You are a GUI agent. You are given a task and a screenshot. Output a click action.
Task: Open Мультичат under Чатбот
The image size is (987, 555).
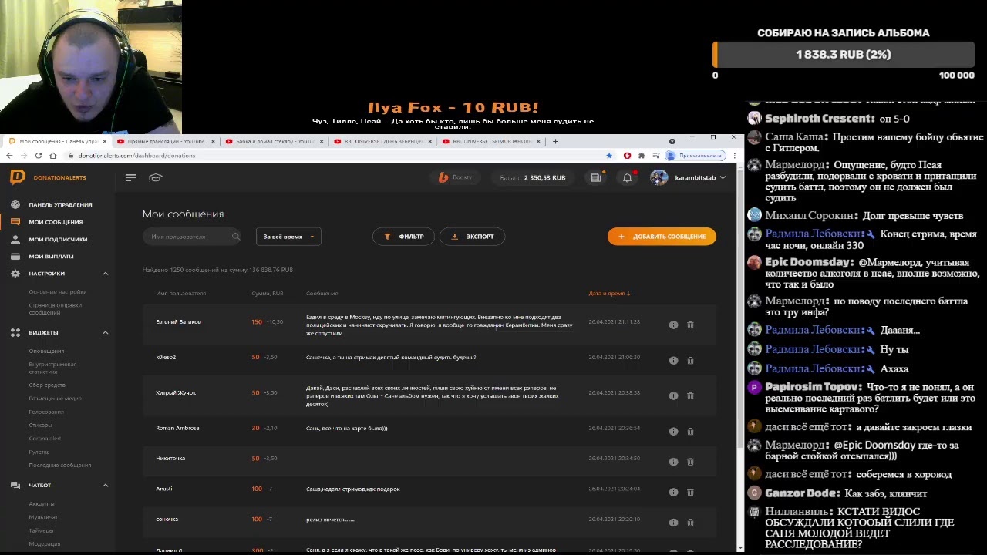click(43, 516)
